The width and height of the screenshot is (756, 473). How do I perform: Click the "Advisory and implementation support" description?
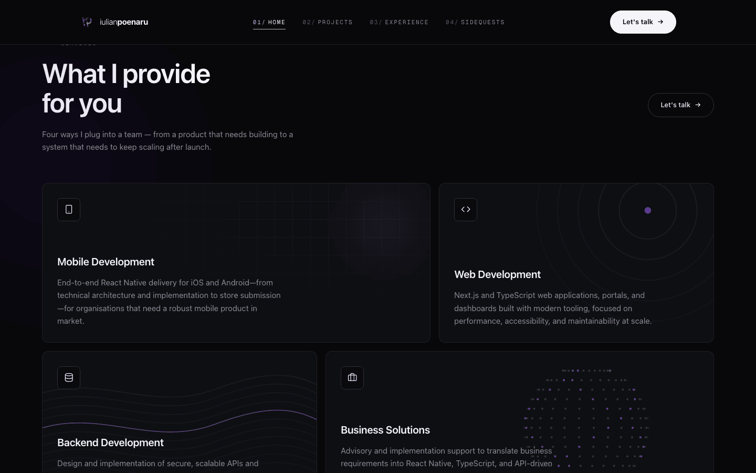tap(446, 457)
